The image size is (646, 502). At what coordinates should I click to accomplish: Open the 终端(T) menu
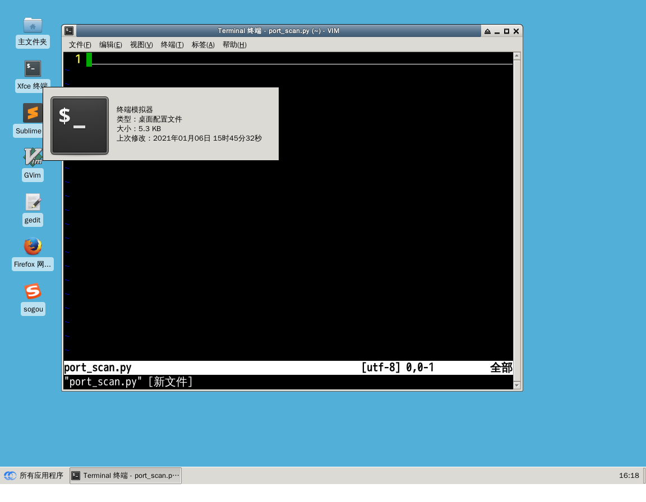(x=172, y=45)
